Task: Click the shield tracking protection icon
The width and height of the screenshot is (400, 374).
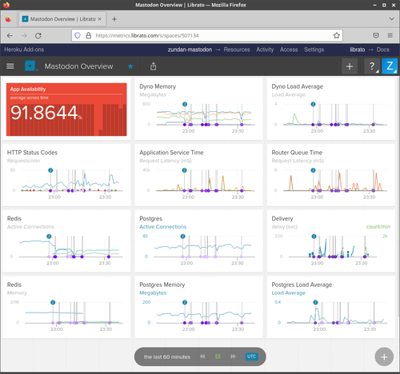Action: (78, 35)
